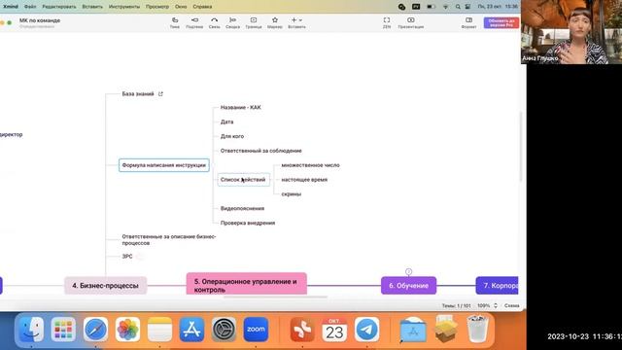Click Anna's video thumbnail
Image resolution: width=622 pixels, height=350 pixels.
(x=571, y=32)
